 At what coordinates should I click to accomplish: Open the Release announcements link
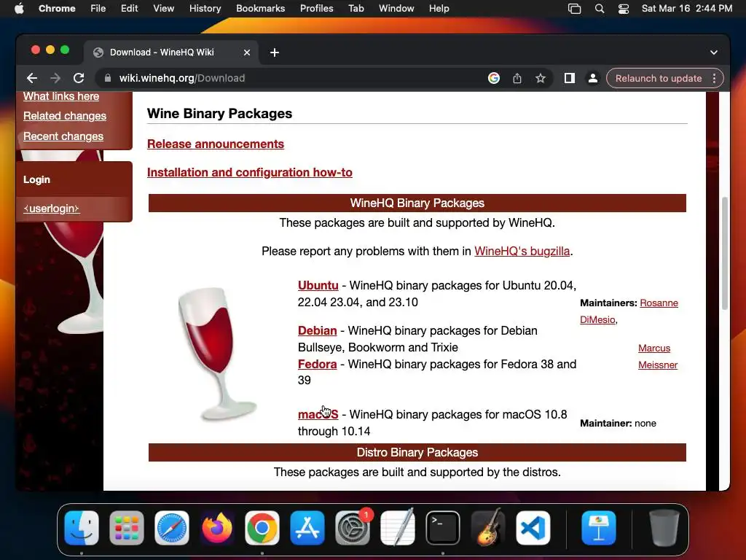click(x=216, y=144)
